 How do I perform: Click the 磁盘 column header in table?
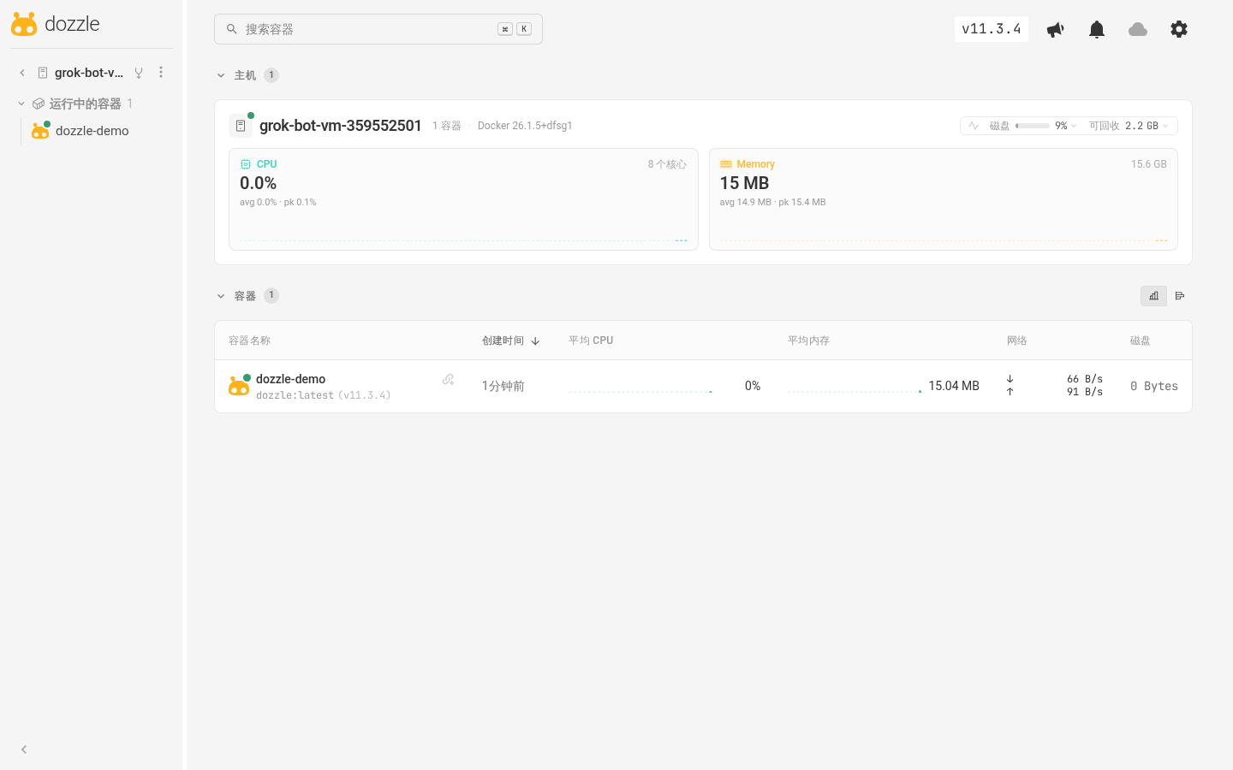pos(1141,341)
